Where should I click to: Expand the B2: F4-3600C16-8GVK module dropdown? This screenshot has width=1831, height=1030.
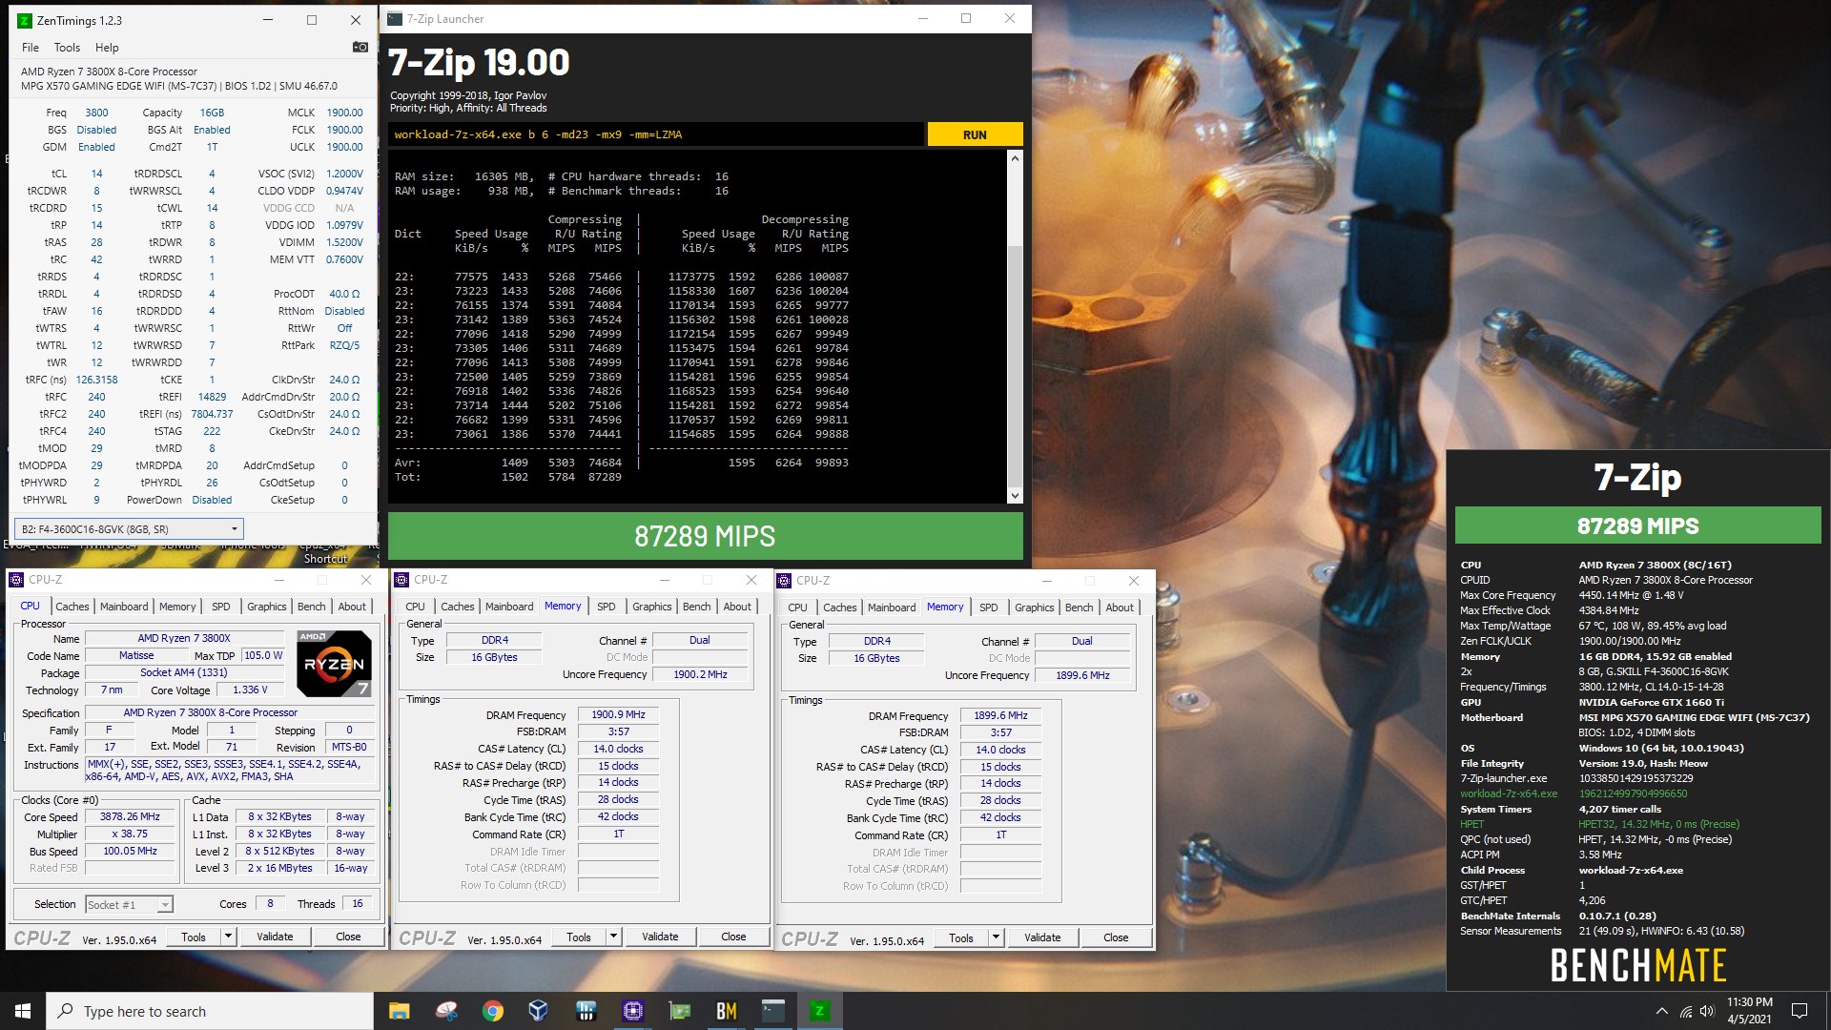[129, 529]
